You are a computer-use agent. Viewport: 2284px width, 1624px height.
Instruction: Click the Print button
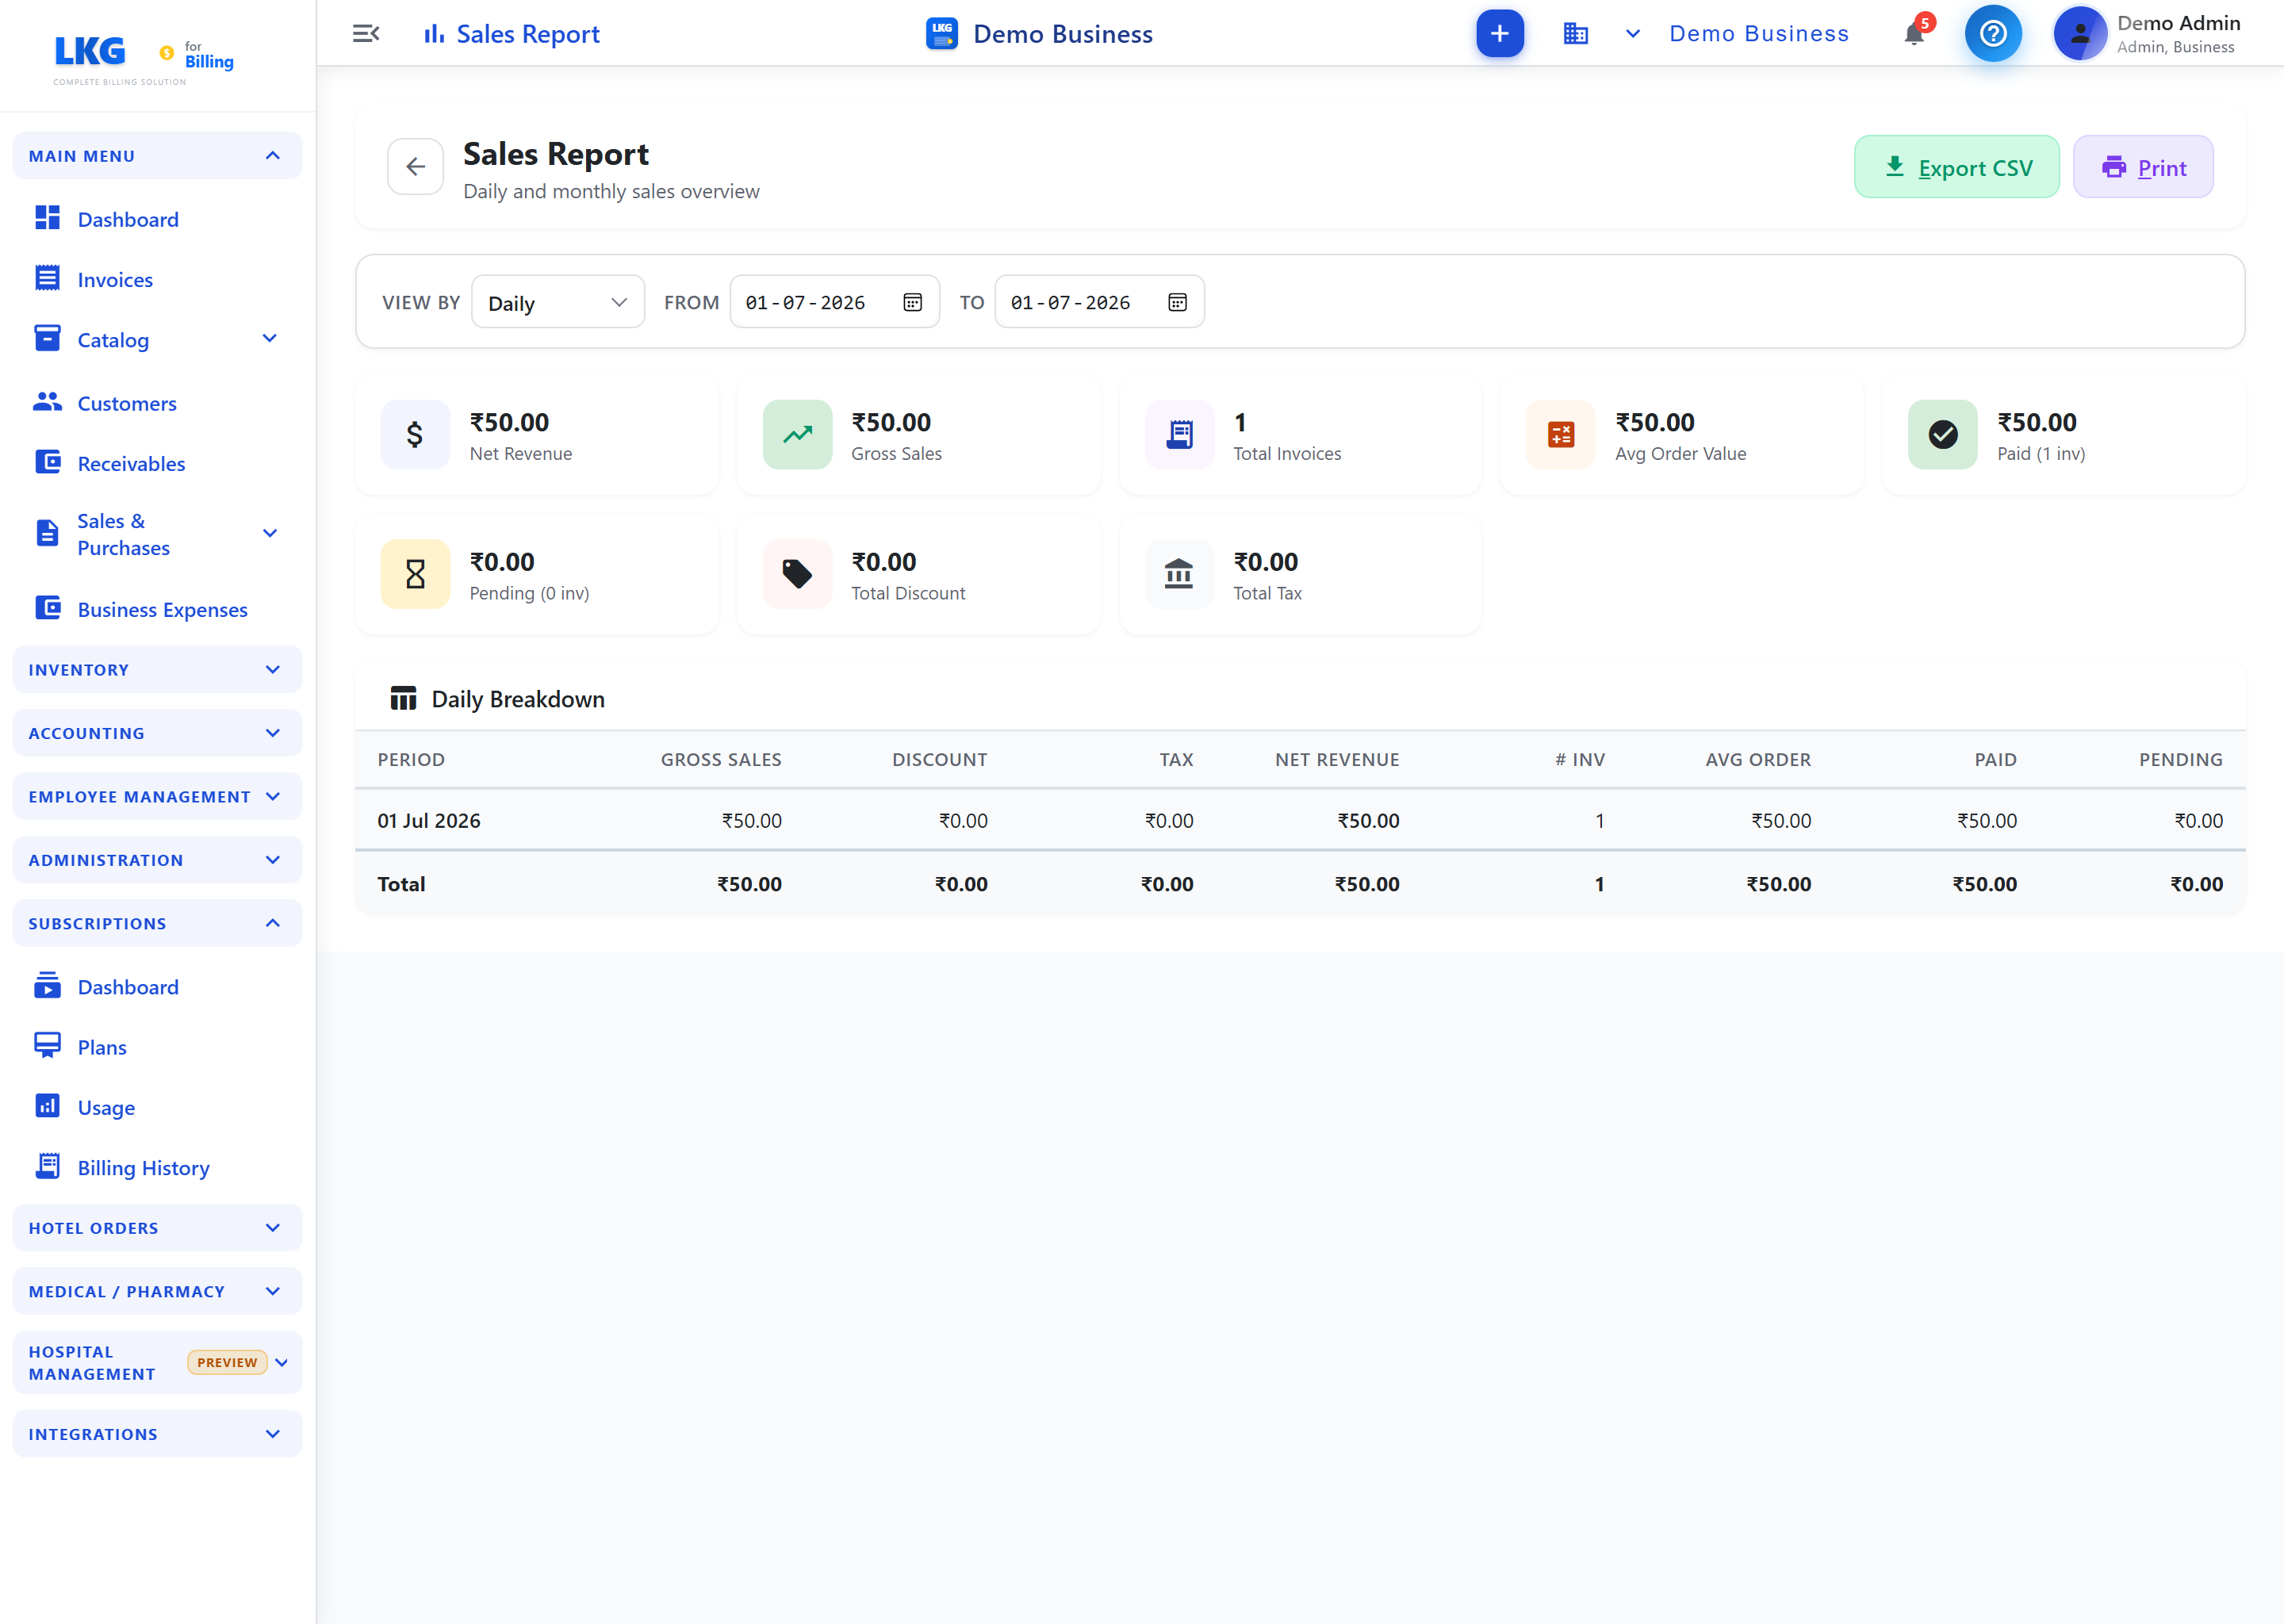click(x=2143, y=167)
